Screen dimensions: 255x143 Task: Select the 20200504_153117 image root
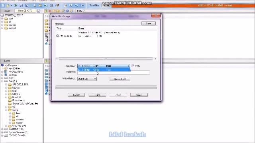[x=14, y=15]
